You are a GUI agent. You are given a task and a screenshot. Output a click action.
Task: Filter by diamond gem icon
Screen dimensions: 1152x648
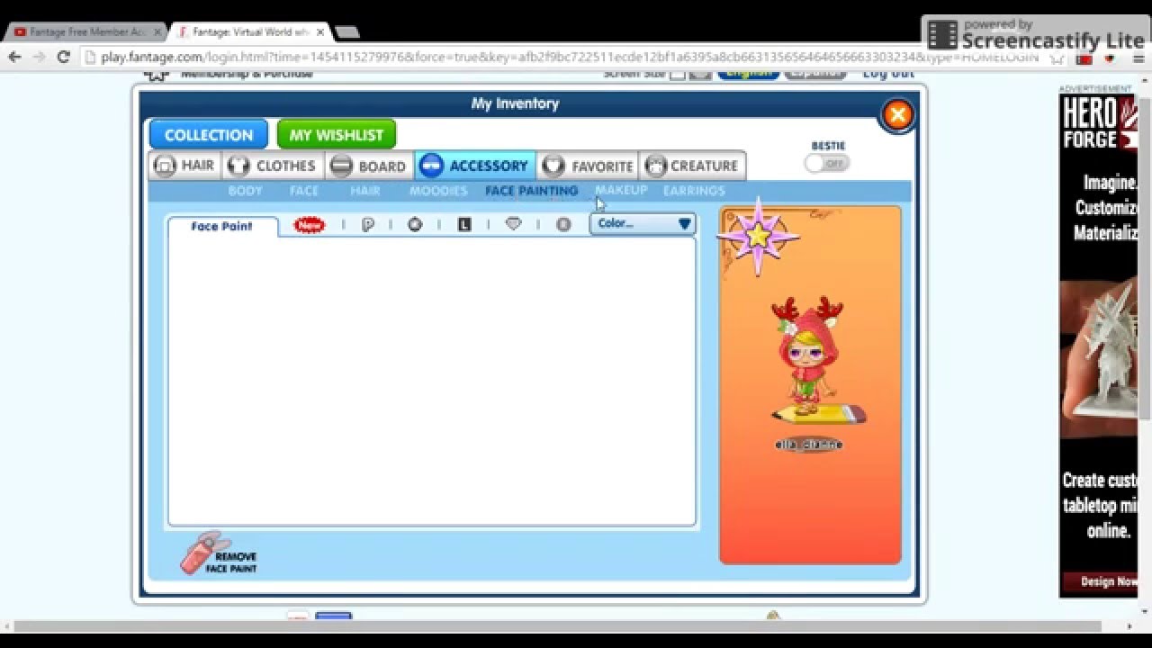point(513,224)
